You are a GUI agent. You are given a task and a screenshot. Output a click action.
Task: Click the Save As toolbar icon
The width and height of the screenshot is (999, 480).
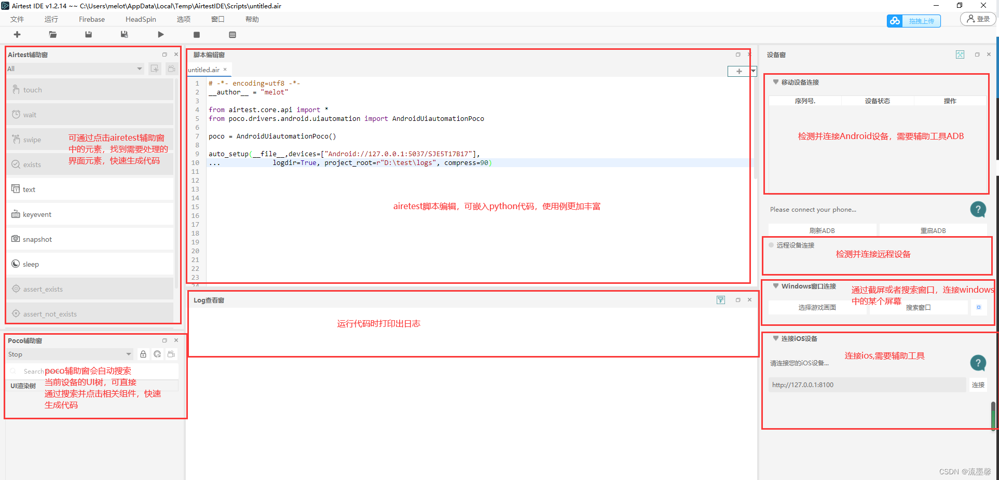pyautogui.click(x=125, y=34)
